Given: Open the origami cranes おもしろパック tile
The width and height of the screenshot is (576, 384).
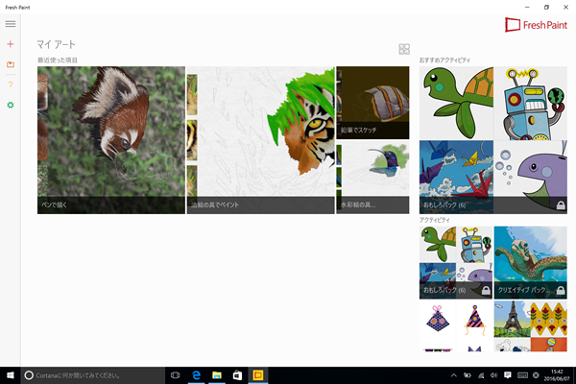Looking at the screenshot, I should tap(456, 176).
